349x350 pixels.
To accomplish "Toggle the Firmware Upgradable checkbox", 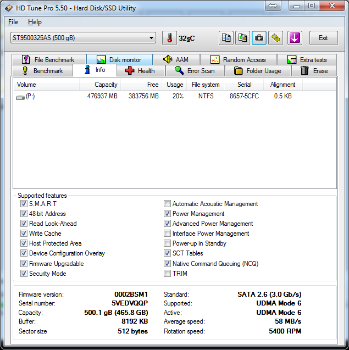I will [x=24, y=264].
